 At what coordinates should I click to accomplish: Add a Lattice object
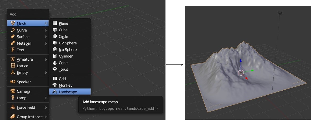[28, 66]
